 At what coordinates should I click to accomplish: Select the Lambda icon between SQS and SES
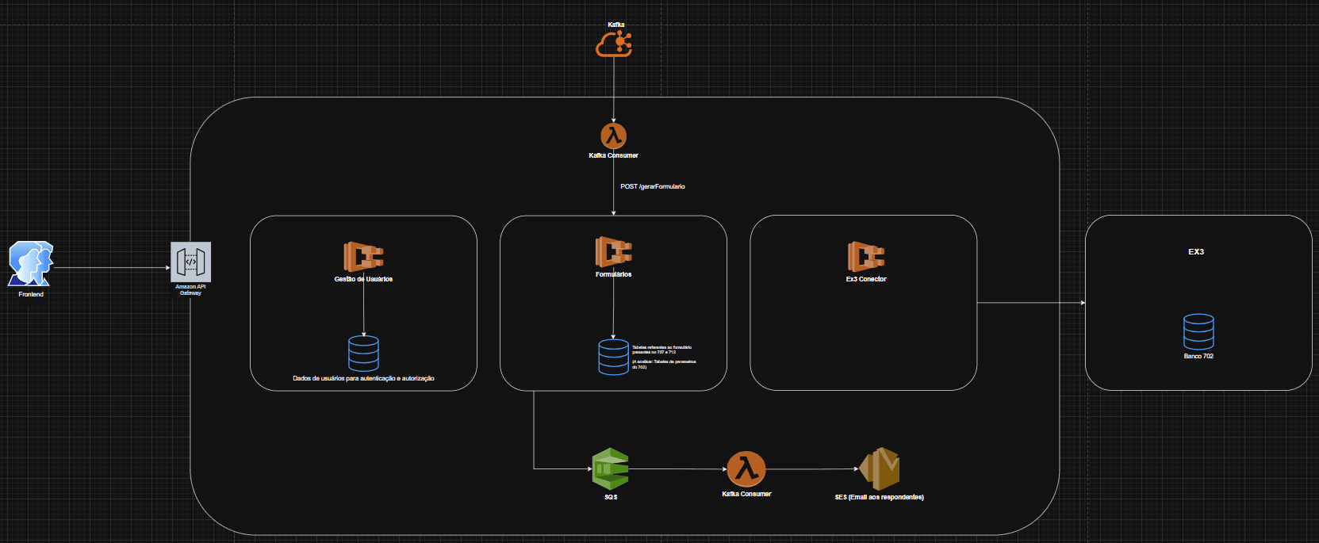[746, 468]
